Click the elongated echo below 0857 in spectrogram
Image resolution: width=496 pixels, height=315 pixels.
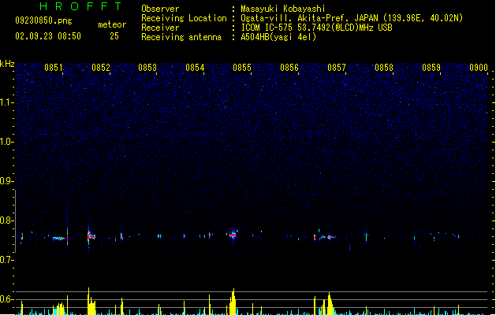328,237
